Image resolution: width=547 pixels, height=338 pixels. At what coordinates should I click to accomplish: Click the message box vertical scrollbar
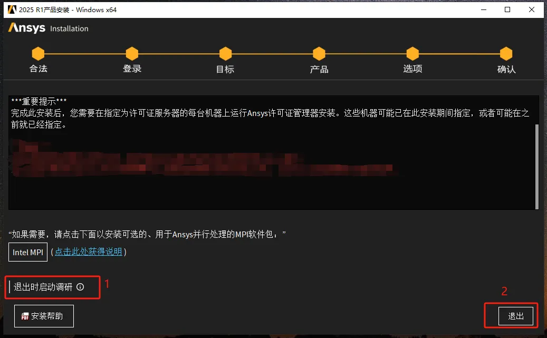536,167
